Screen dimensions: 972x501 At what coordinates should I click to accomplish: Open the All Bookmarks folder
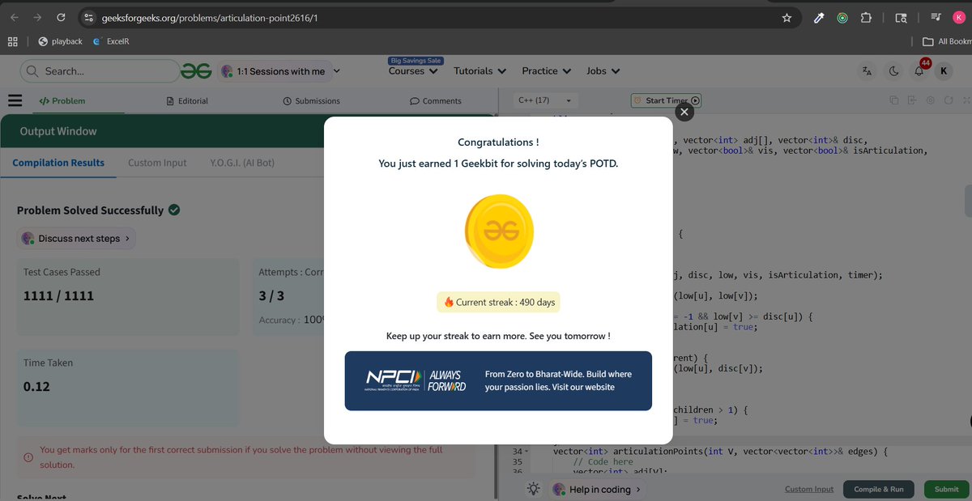[946, 41]
